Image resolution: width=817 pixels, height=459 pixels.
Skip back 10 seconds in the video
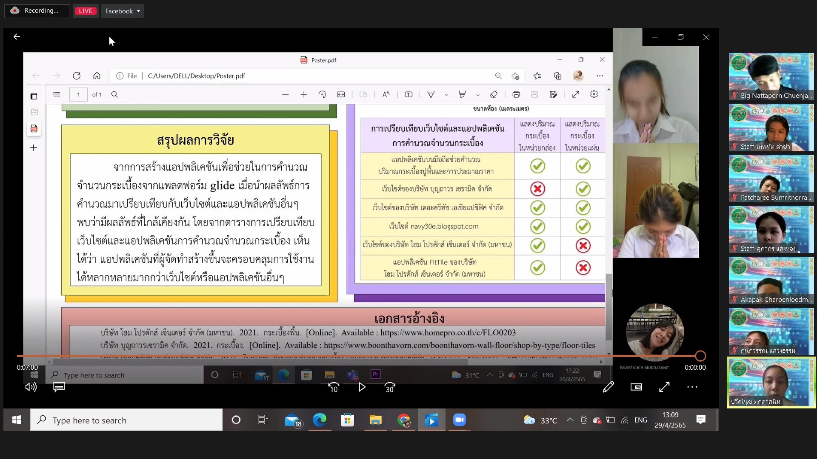334,387
